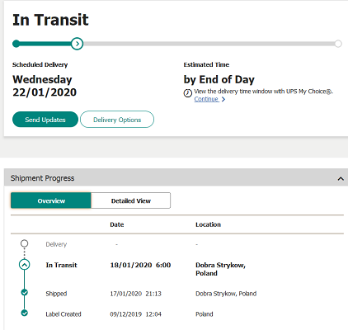The image size is (348, 330).
Task: Click the arrow icon next to Continue
Action: 223,99
